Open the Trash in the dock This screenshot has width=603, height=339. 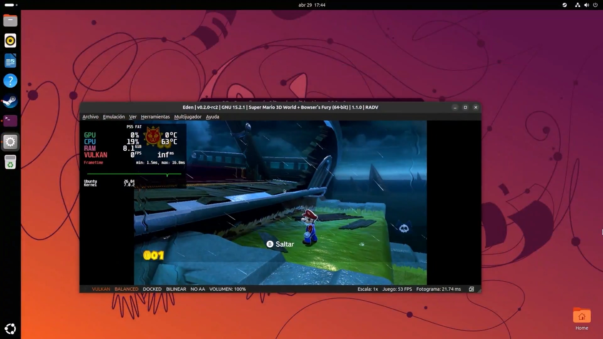10,162
